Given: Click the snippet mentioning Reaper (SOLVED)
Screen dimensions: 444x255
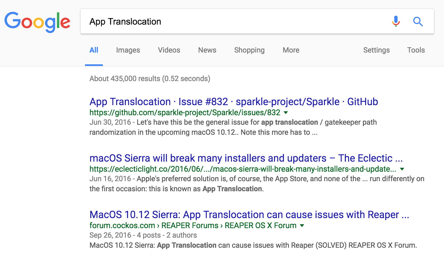Looking at the screenshot, I should (253, 245).
